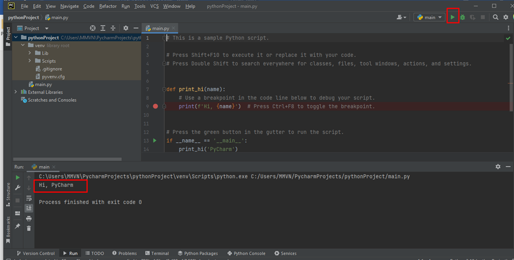Screen dimensions: 514x260
Task: Rerun 'main' from Run panel sidebar
Action: tap(18, 177)
